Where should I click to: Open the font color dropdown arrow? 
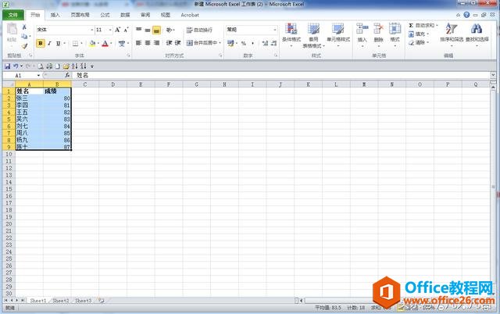[111, 43]
